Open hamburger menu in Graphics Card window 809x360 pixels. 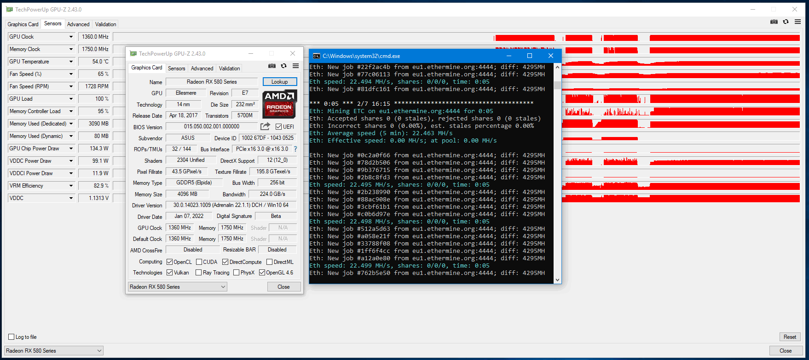click(x=295, y=66)
